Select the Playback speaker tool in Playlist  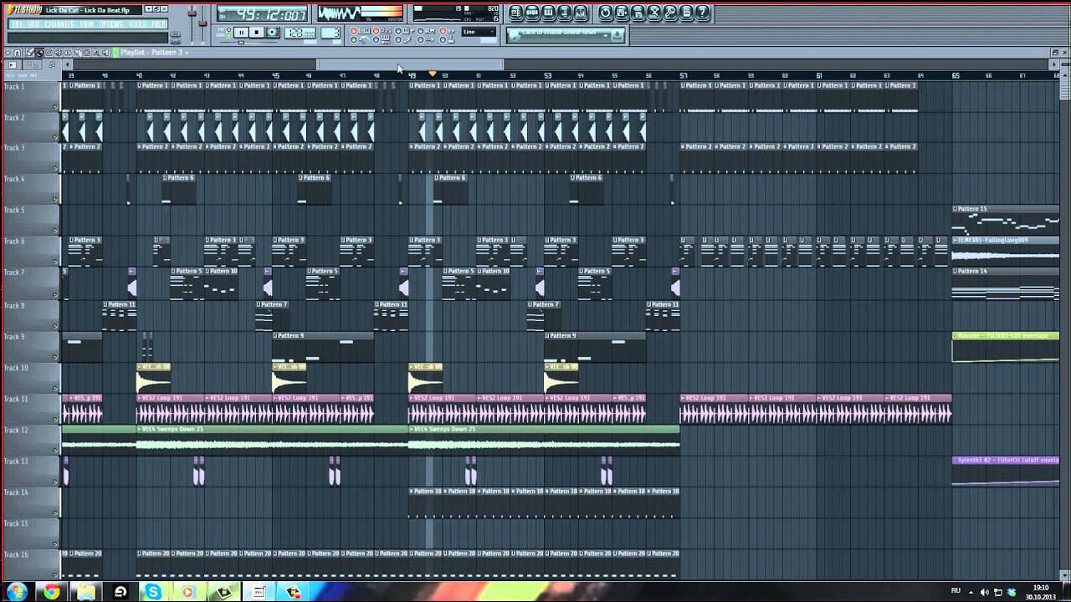105,53
